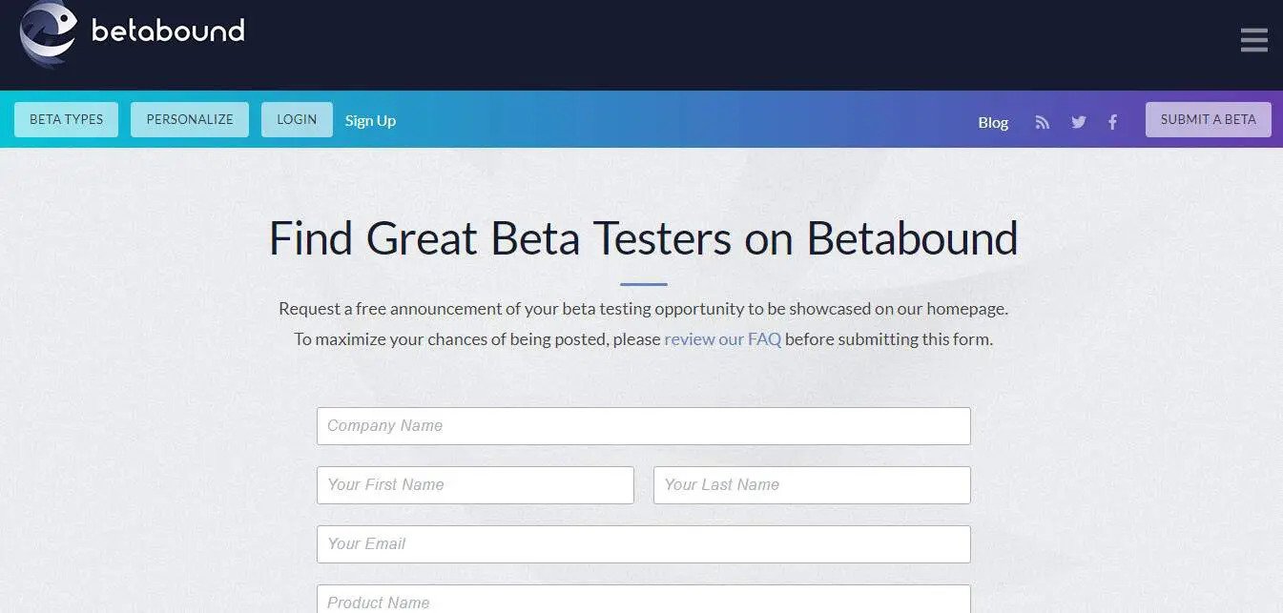This screenshot has width=1283, height=613.
Task: Open the hamburger menu
Action: (1253, 40)
